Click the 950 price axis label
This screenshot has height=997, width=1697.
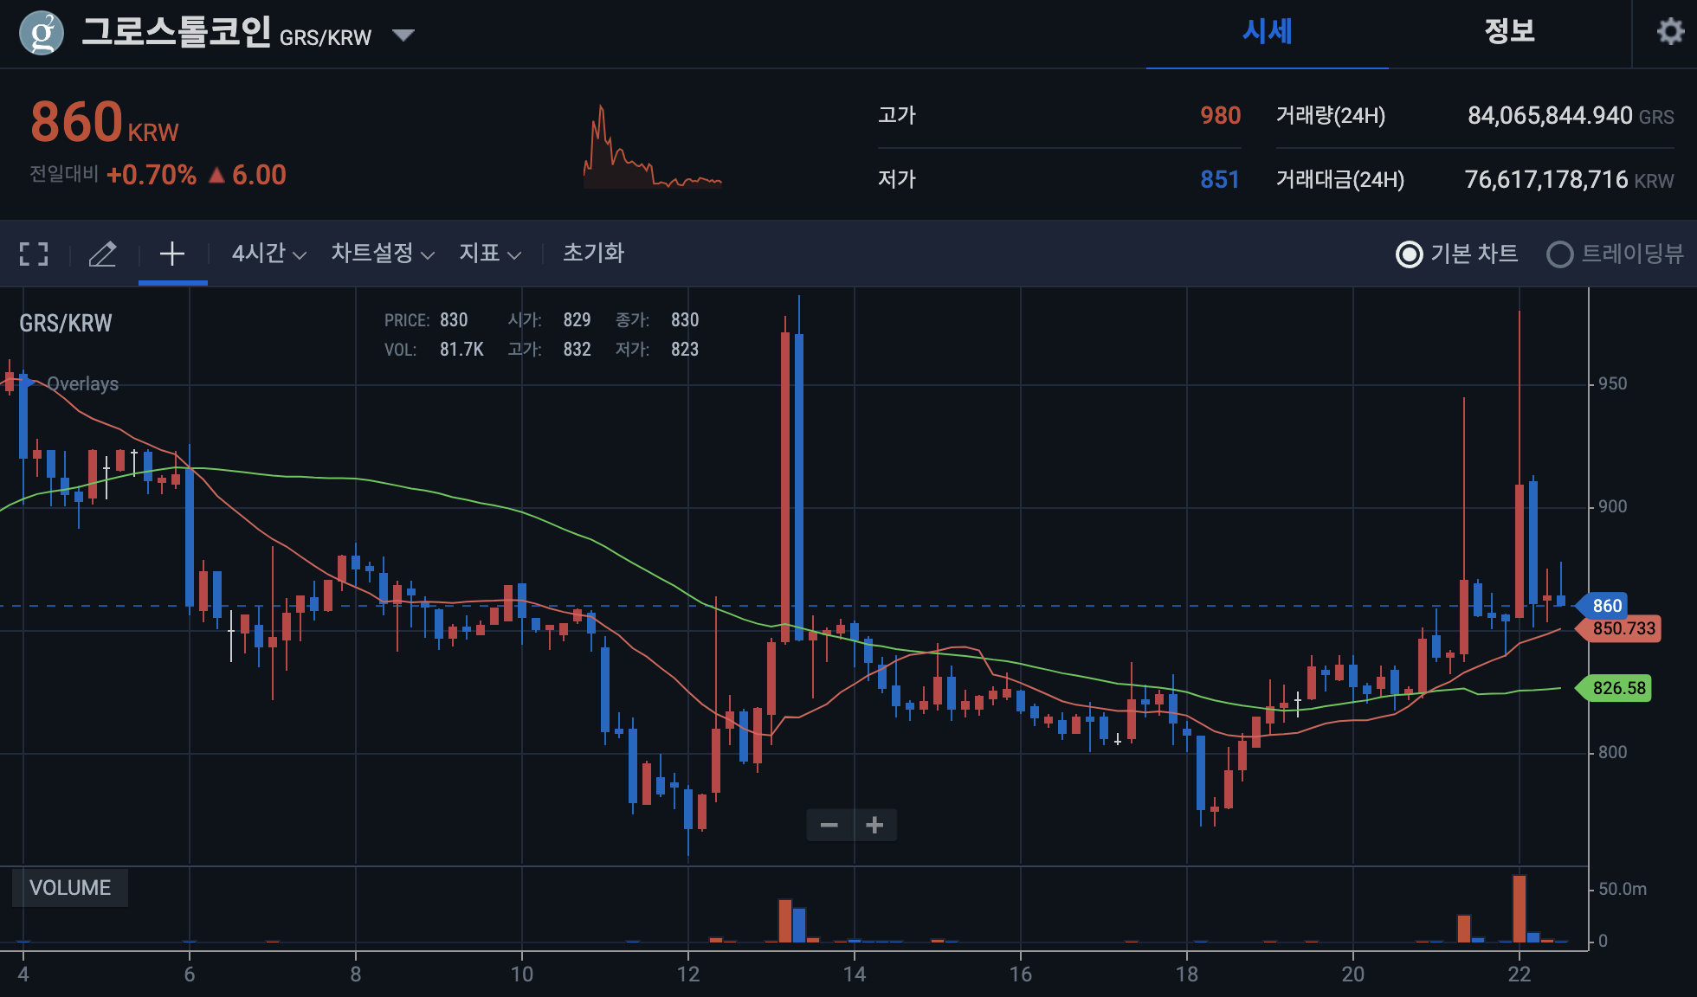pyautogui.click(x=1612, y=383)
